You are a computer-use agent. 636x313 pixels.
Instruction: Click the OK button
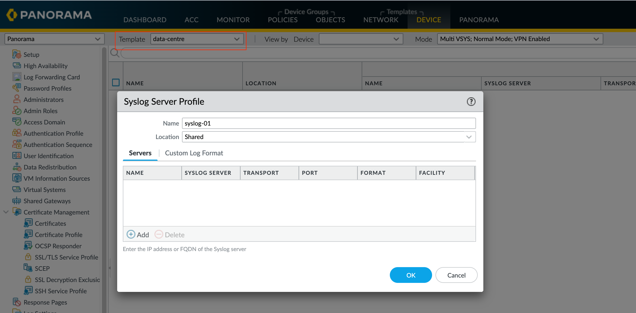tap(410, 275)
